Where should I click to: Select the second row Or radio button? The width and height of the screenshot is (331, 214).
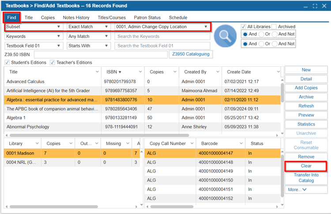tap(261, 44)
